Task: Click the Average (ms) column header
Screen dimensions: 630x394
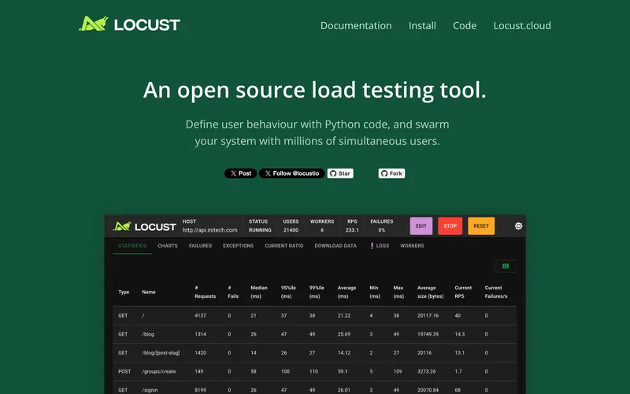Action: [x=346, y=292]
